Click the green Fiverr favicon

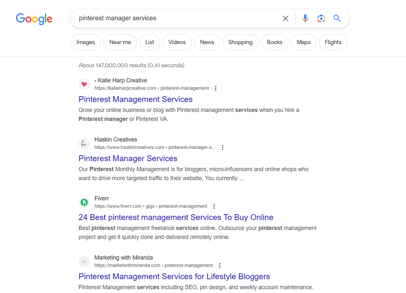84,202
